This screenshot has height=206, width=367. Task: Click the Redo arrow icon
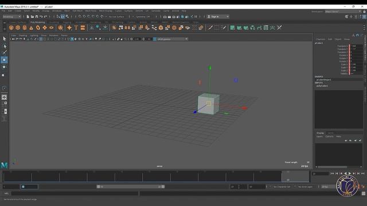pyautogui.click(x=45, y=17)
